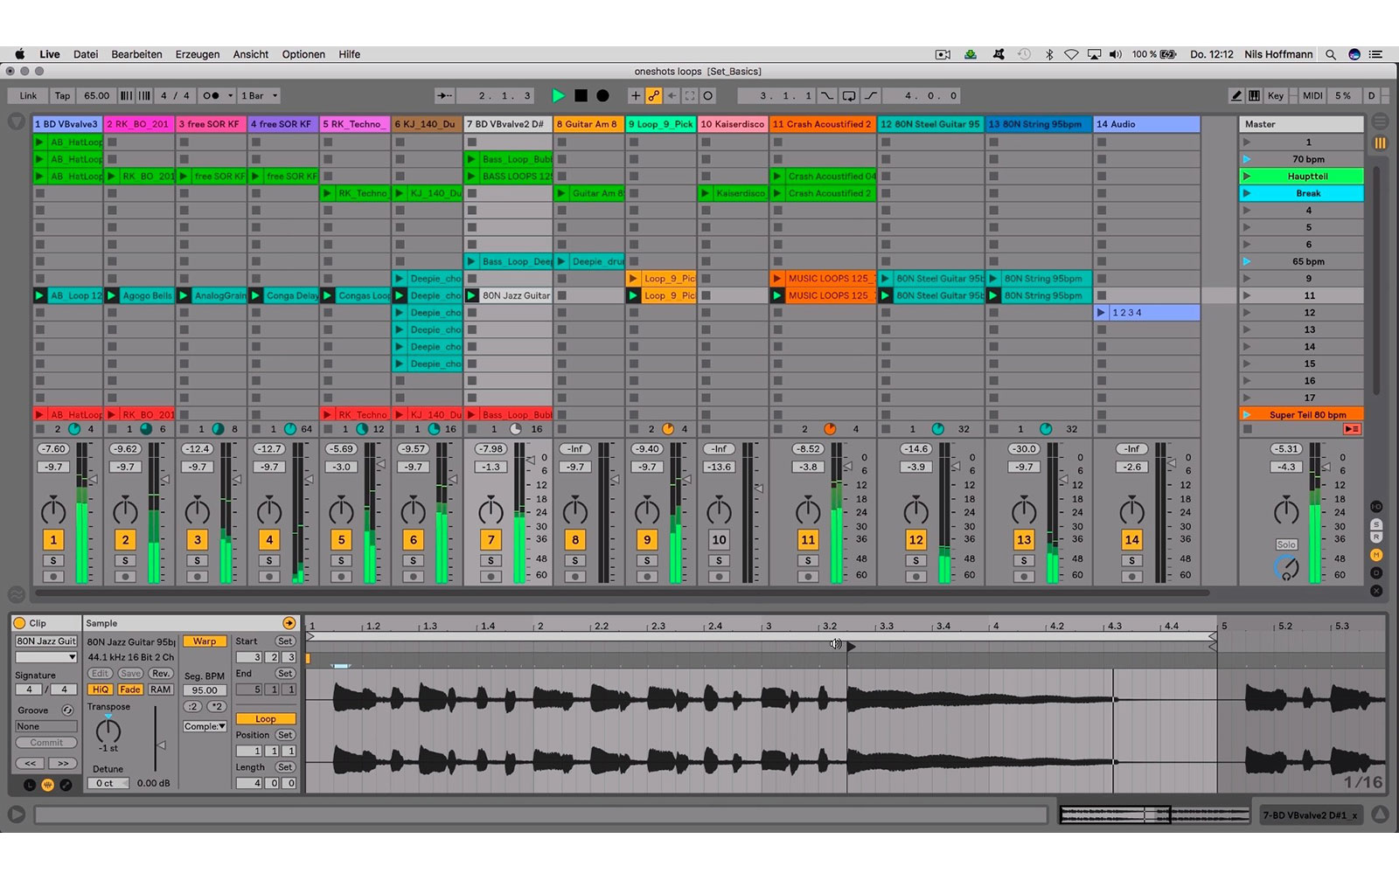Click the Track Delay D selector
This screenshot has width=1399, height=880.
pyautogui.click(x=1376, y=573)
